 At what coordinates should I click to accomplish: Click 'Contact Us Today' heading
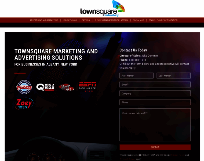click(133, 50)
